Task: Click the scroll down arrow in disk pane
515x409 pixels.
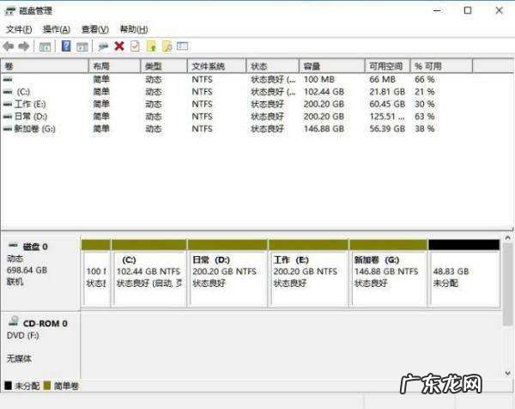Action: (x=507, y=374)
